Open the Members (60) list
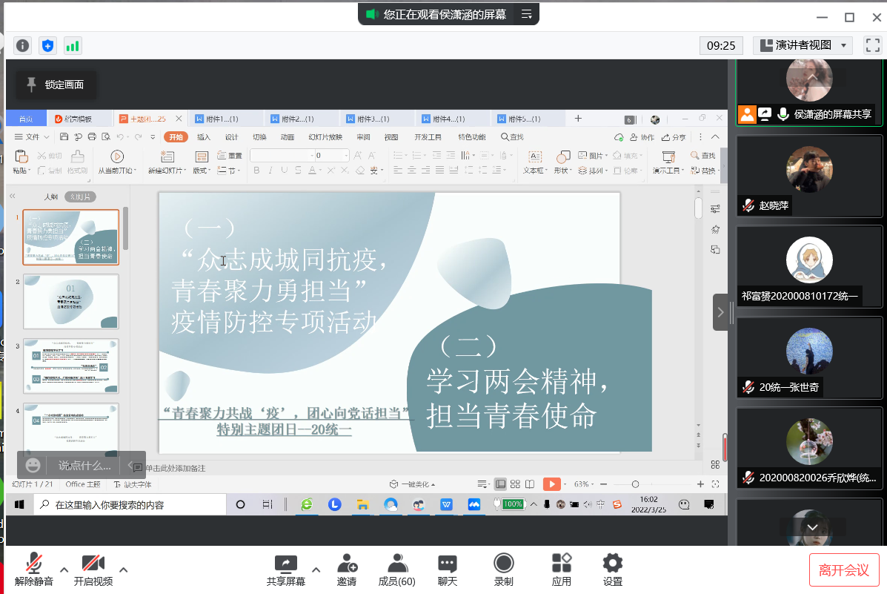The width and height of the screenshot is (887, 594). pyautogui.click(x=396, y=570)
